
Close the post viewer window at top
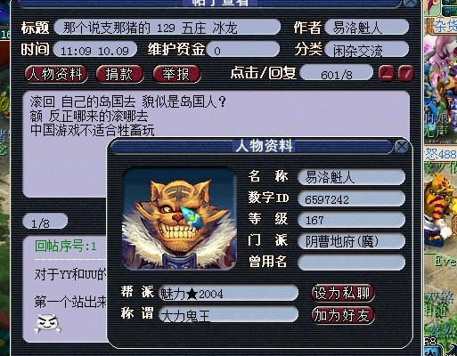tap(412, 3)
